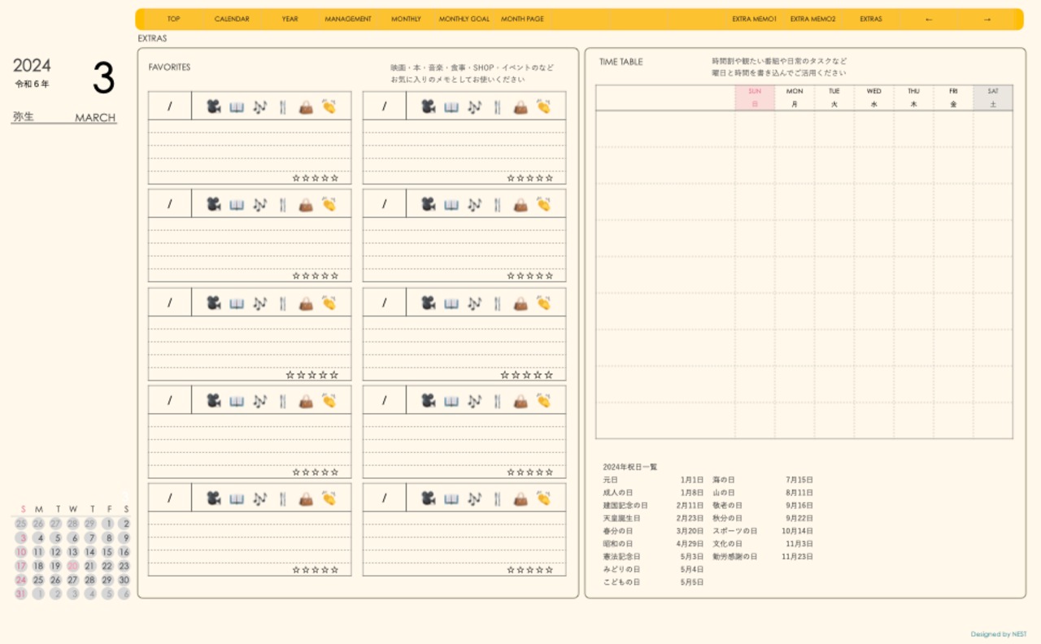Mark the last rating star in the bottom-right favorites card
The image size is (1041, 644).
(x=550, y=570)
